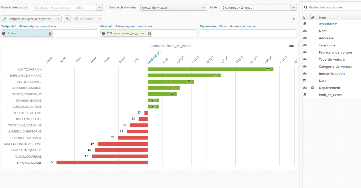Open the 1 colonne dropdown
Image resolution: width=361 pixels, height=188 pixels.
tap(88, 19)
